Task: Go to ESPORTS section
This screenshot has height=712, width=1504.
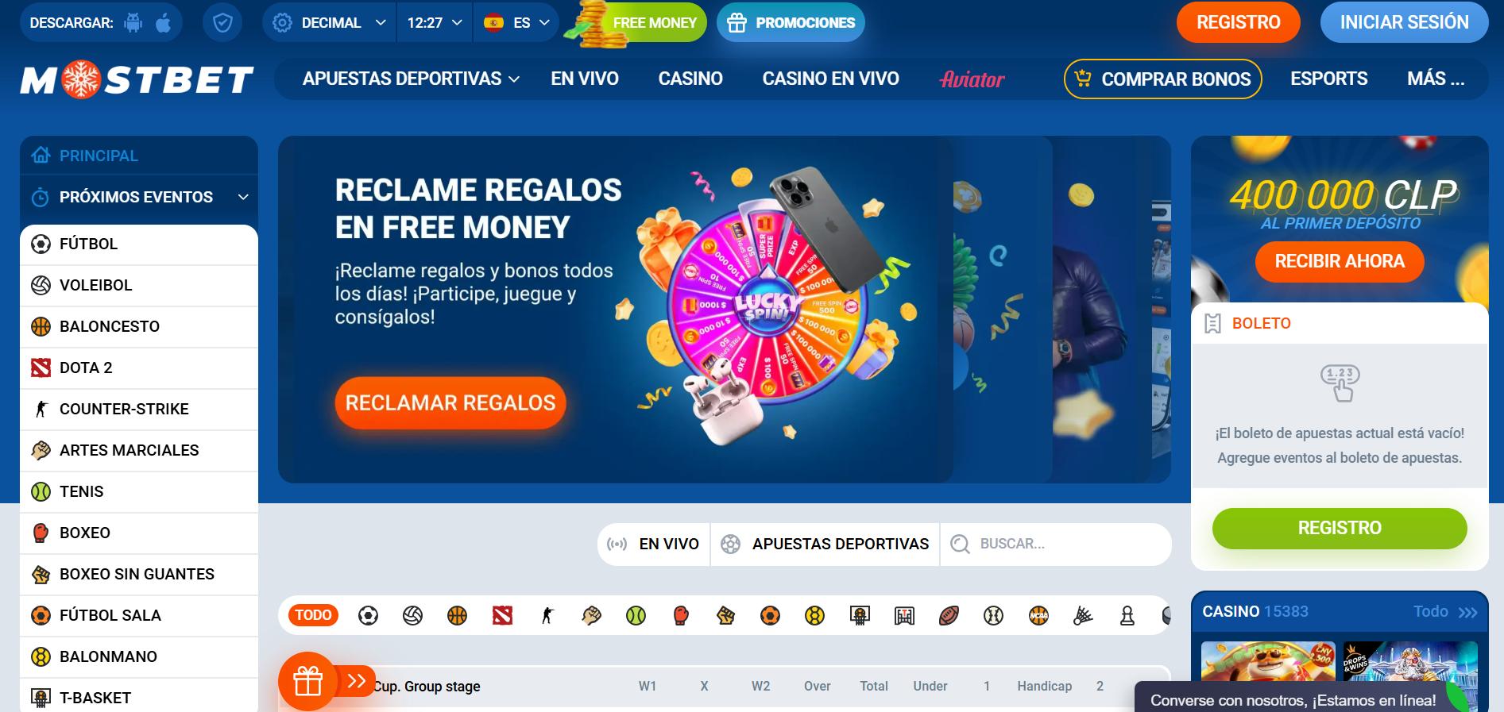Action: click(1328, 79)
